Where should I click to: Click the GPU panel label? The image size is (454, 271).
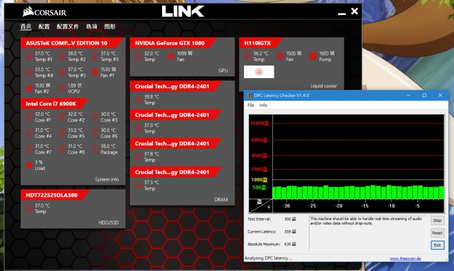(x=223, y=70)
